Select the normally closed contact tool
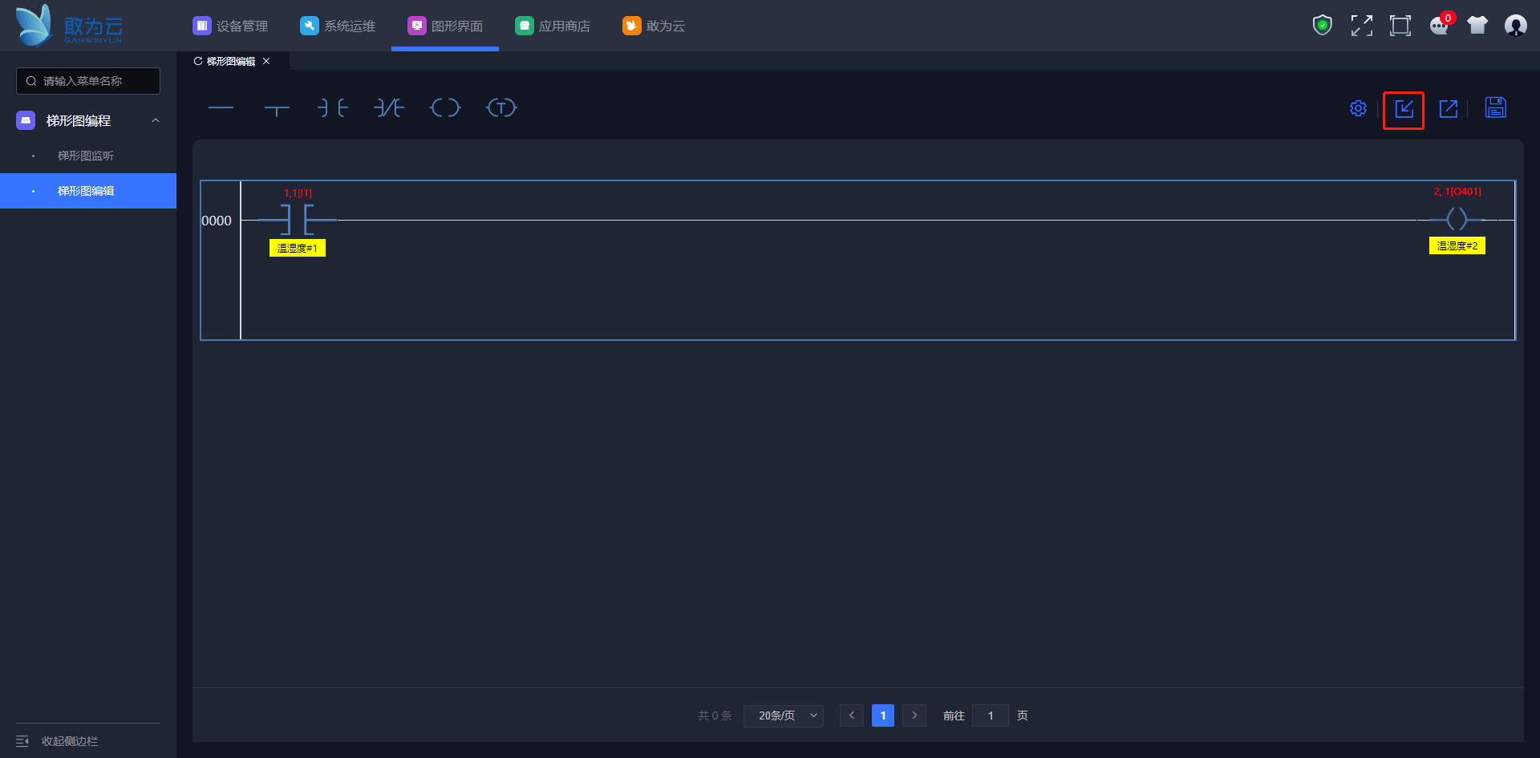This screenshot has width=1540, height=758. [x=389, y=108]
